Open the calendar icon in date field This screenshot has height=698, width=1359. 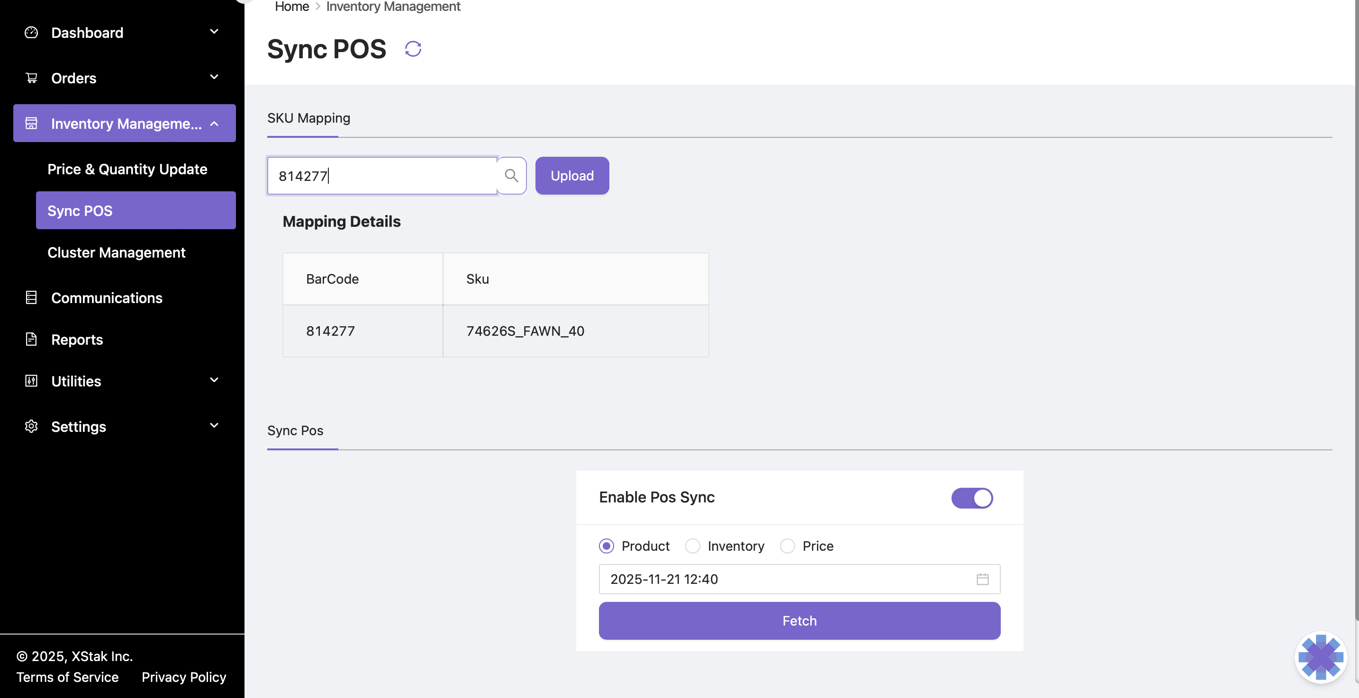point(982,579)
